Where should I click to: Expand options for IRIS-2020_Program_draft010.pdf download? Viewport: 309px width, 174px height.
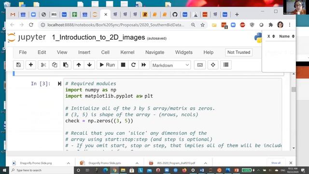pos(206,163)
